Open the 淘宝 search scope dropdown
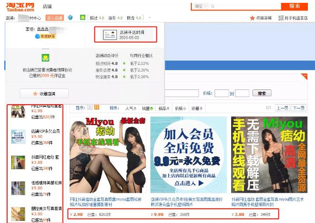The width and height of the screenshot is (315, 223). 200,6
